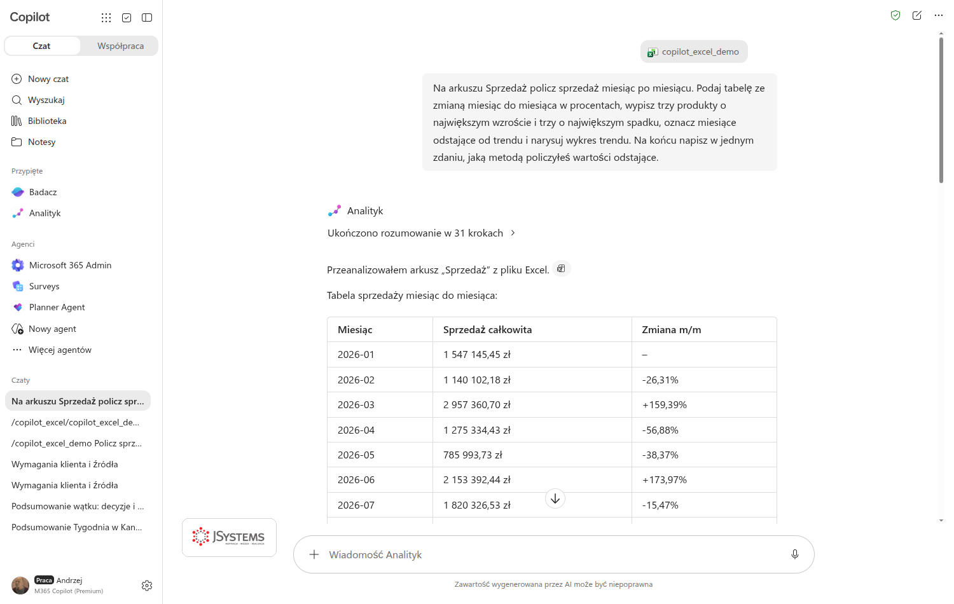Click the Nowy czat plus icon
This screenshot has width=954, height=604.
17,79
